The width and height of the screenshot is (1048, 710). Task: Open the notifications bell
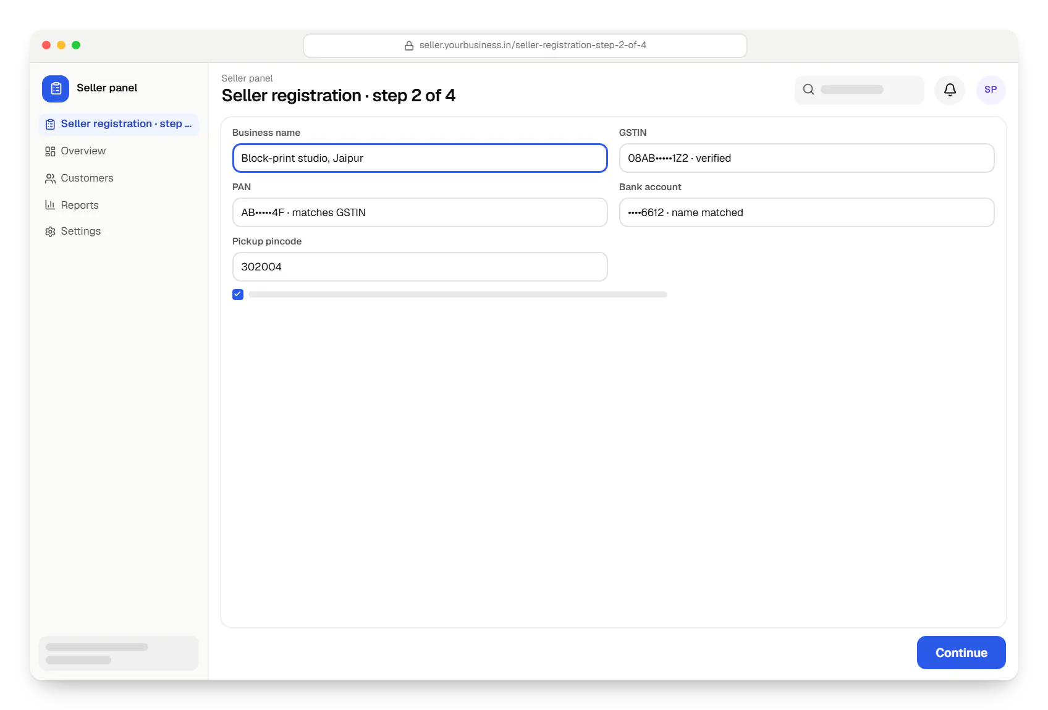click(x=950, y=90)
